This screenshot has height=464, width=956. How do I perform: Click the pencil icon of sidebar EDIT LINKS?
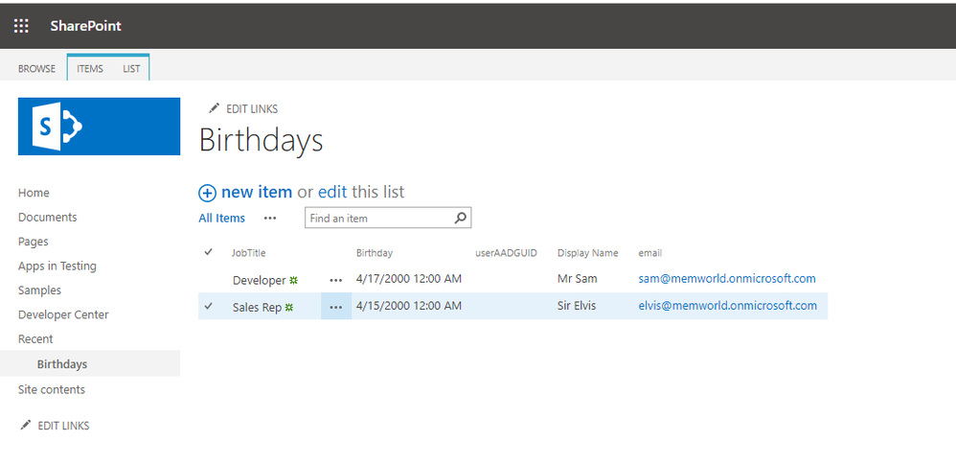25,425
